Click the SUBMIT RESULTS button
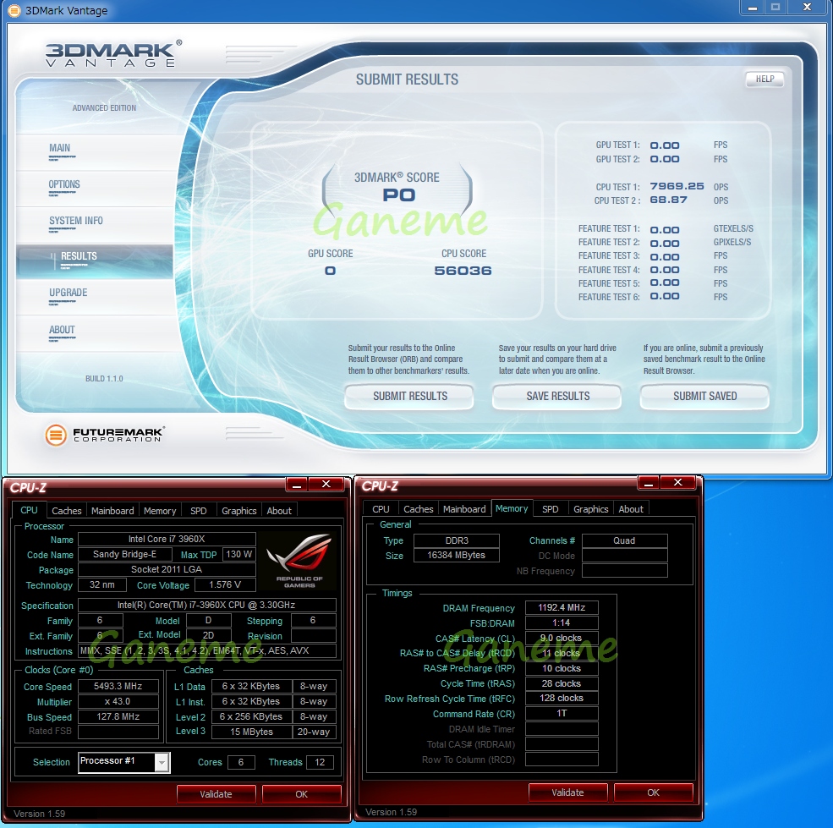Screen dimensions: 833x828 click(409, 397)
